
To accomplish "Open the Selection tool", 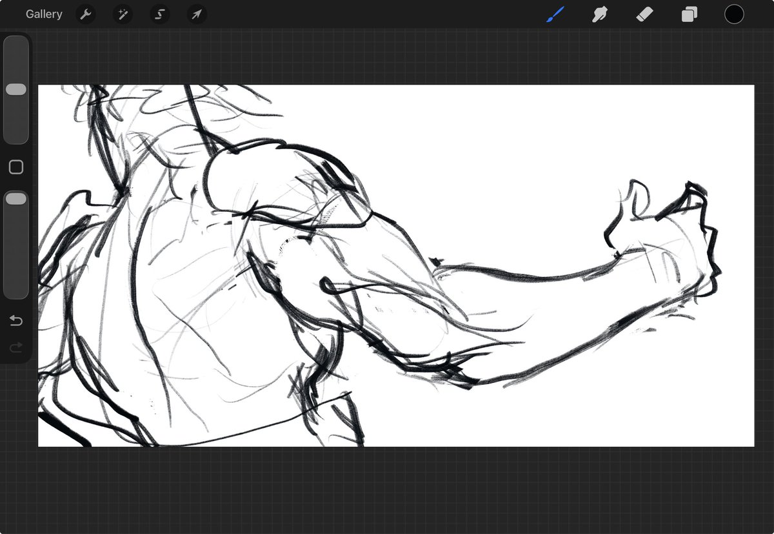I will (x=160, y=14).
